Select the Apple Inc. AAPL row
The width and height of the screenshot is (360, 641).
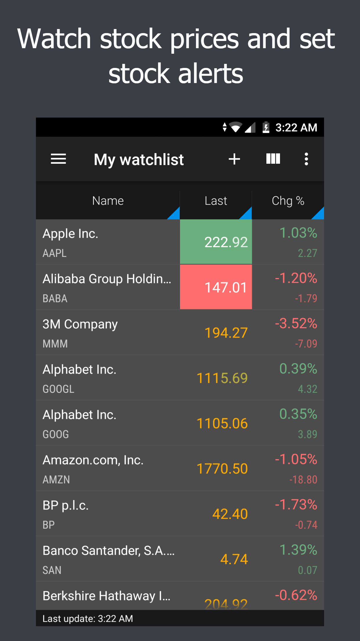click(x=108, y=242)
